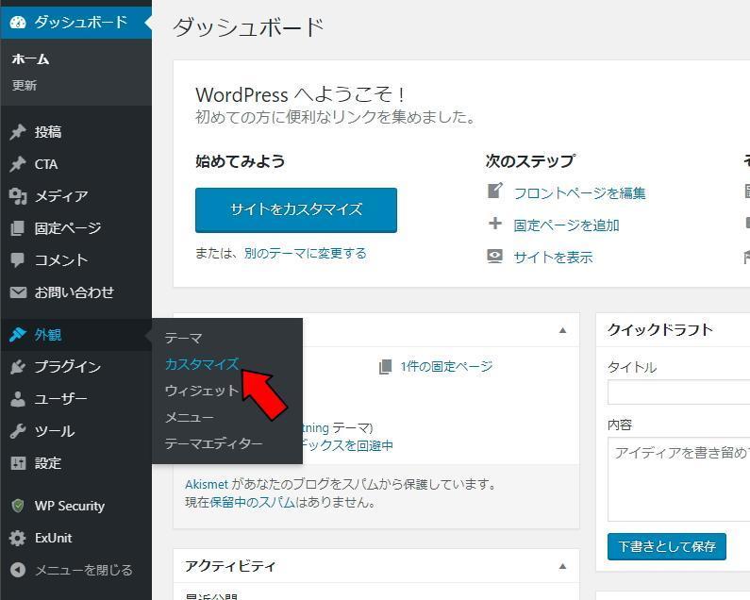Click the envelope icon beside お問い合わせ
The width and height of the screenshot is (750, 600).
(x=18, y=292)
